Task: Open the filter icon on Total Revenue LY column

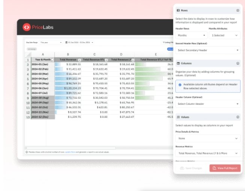Action: tap(132, 60)
